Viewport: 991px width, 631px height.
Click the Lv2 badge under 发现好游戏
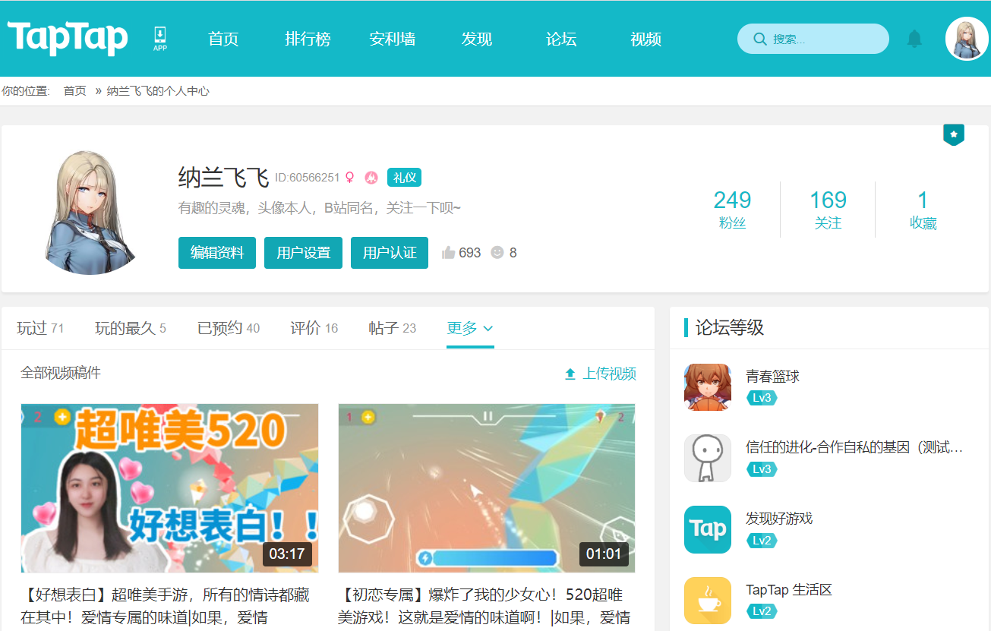(x=762, y=541)
